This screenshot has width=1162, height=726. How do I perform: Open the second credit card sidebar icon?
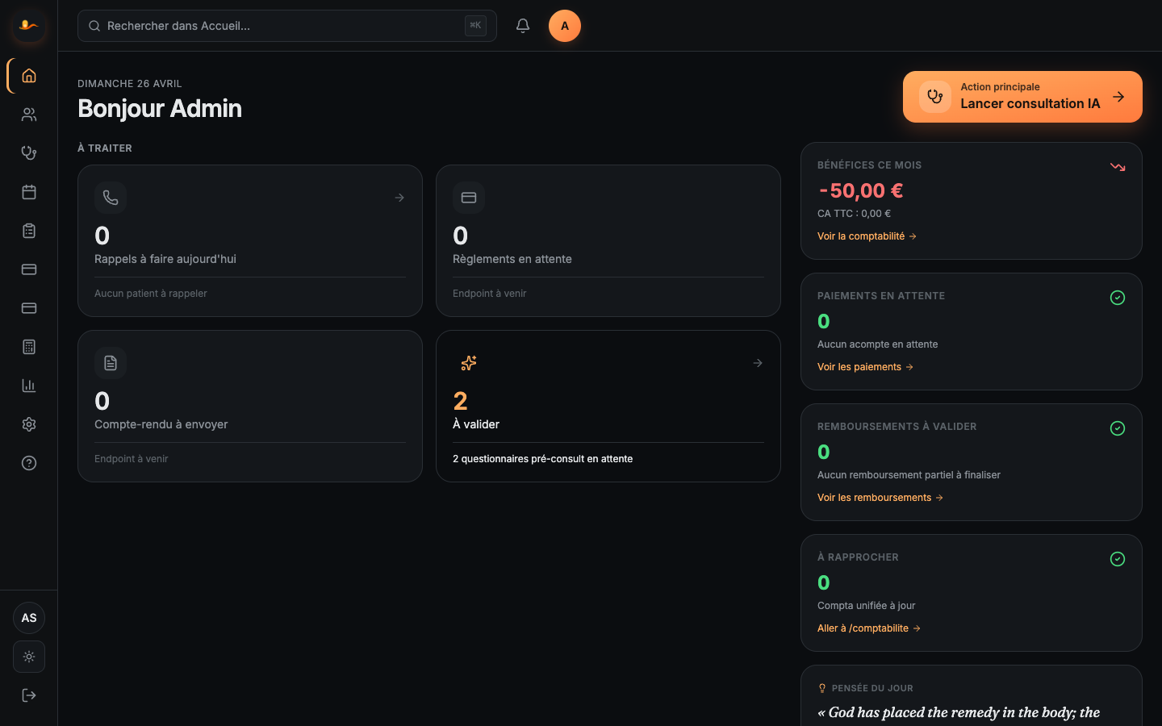tap(29, 308)
